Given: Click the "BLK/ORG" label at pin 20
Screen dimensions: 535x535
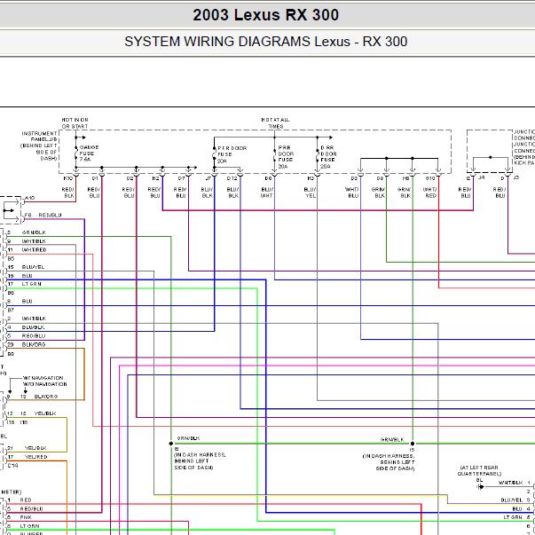Looking at the screenshot, I should click(34, 344).
